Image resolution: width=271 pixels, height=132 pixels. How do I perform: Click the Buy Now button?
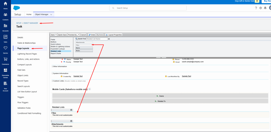[266, 1]
